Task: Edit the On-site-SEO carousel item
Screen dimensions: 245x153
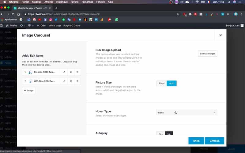Action: click(64, 72)
